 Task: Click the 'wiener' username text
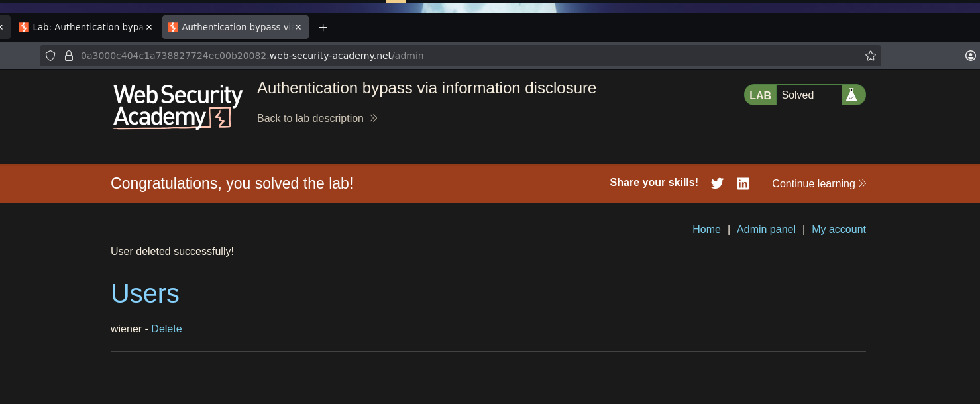click(126, 328)
